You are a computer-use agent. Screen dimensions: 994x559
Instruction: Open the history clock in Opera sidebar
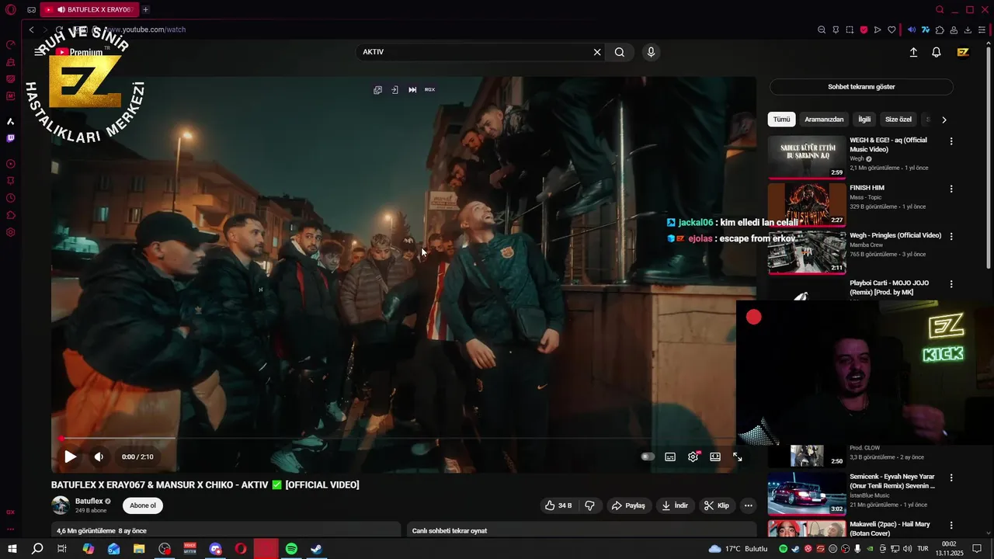tap(10, 198)
